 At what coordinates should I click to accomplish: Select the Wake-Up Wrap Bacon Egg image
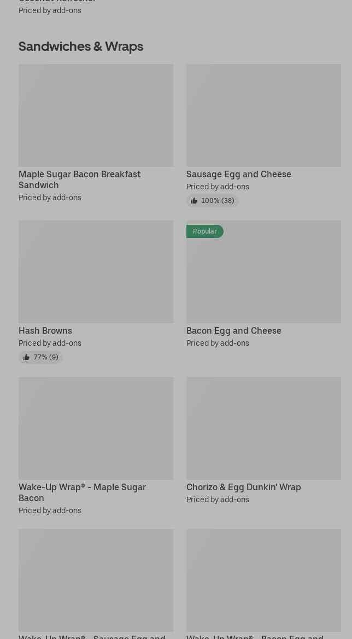pos(263,580)
